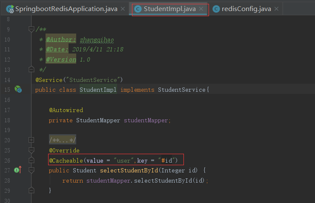Click the StudentImpl class name on line 15
Image resolution: width=315 pixels, height=203 pixels.
(98, 90)
